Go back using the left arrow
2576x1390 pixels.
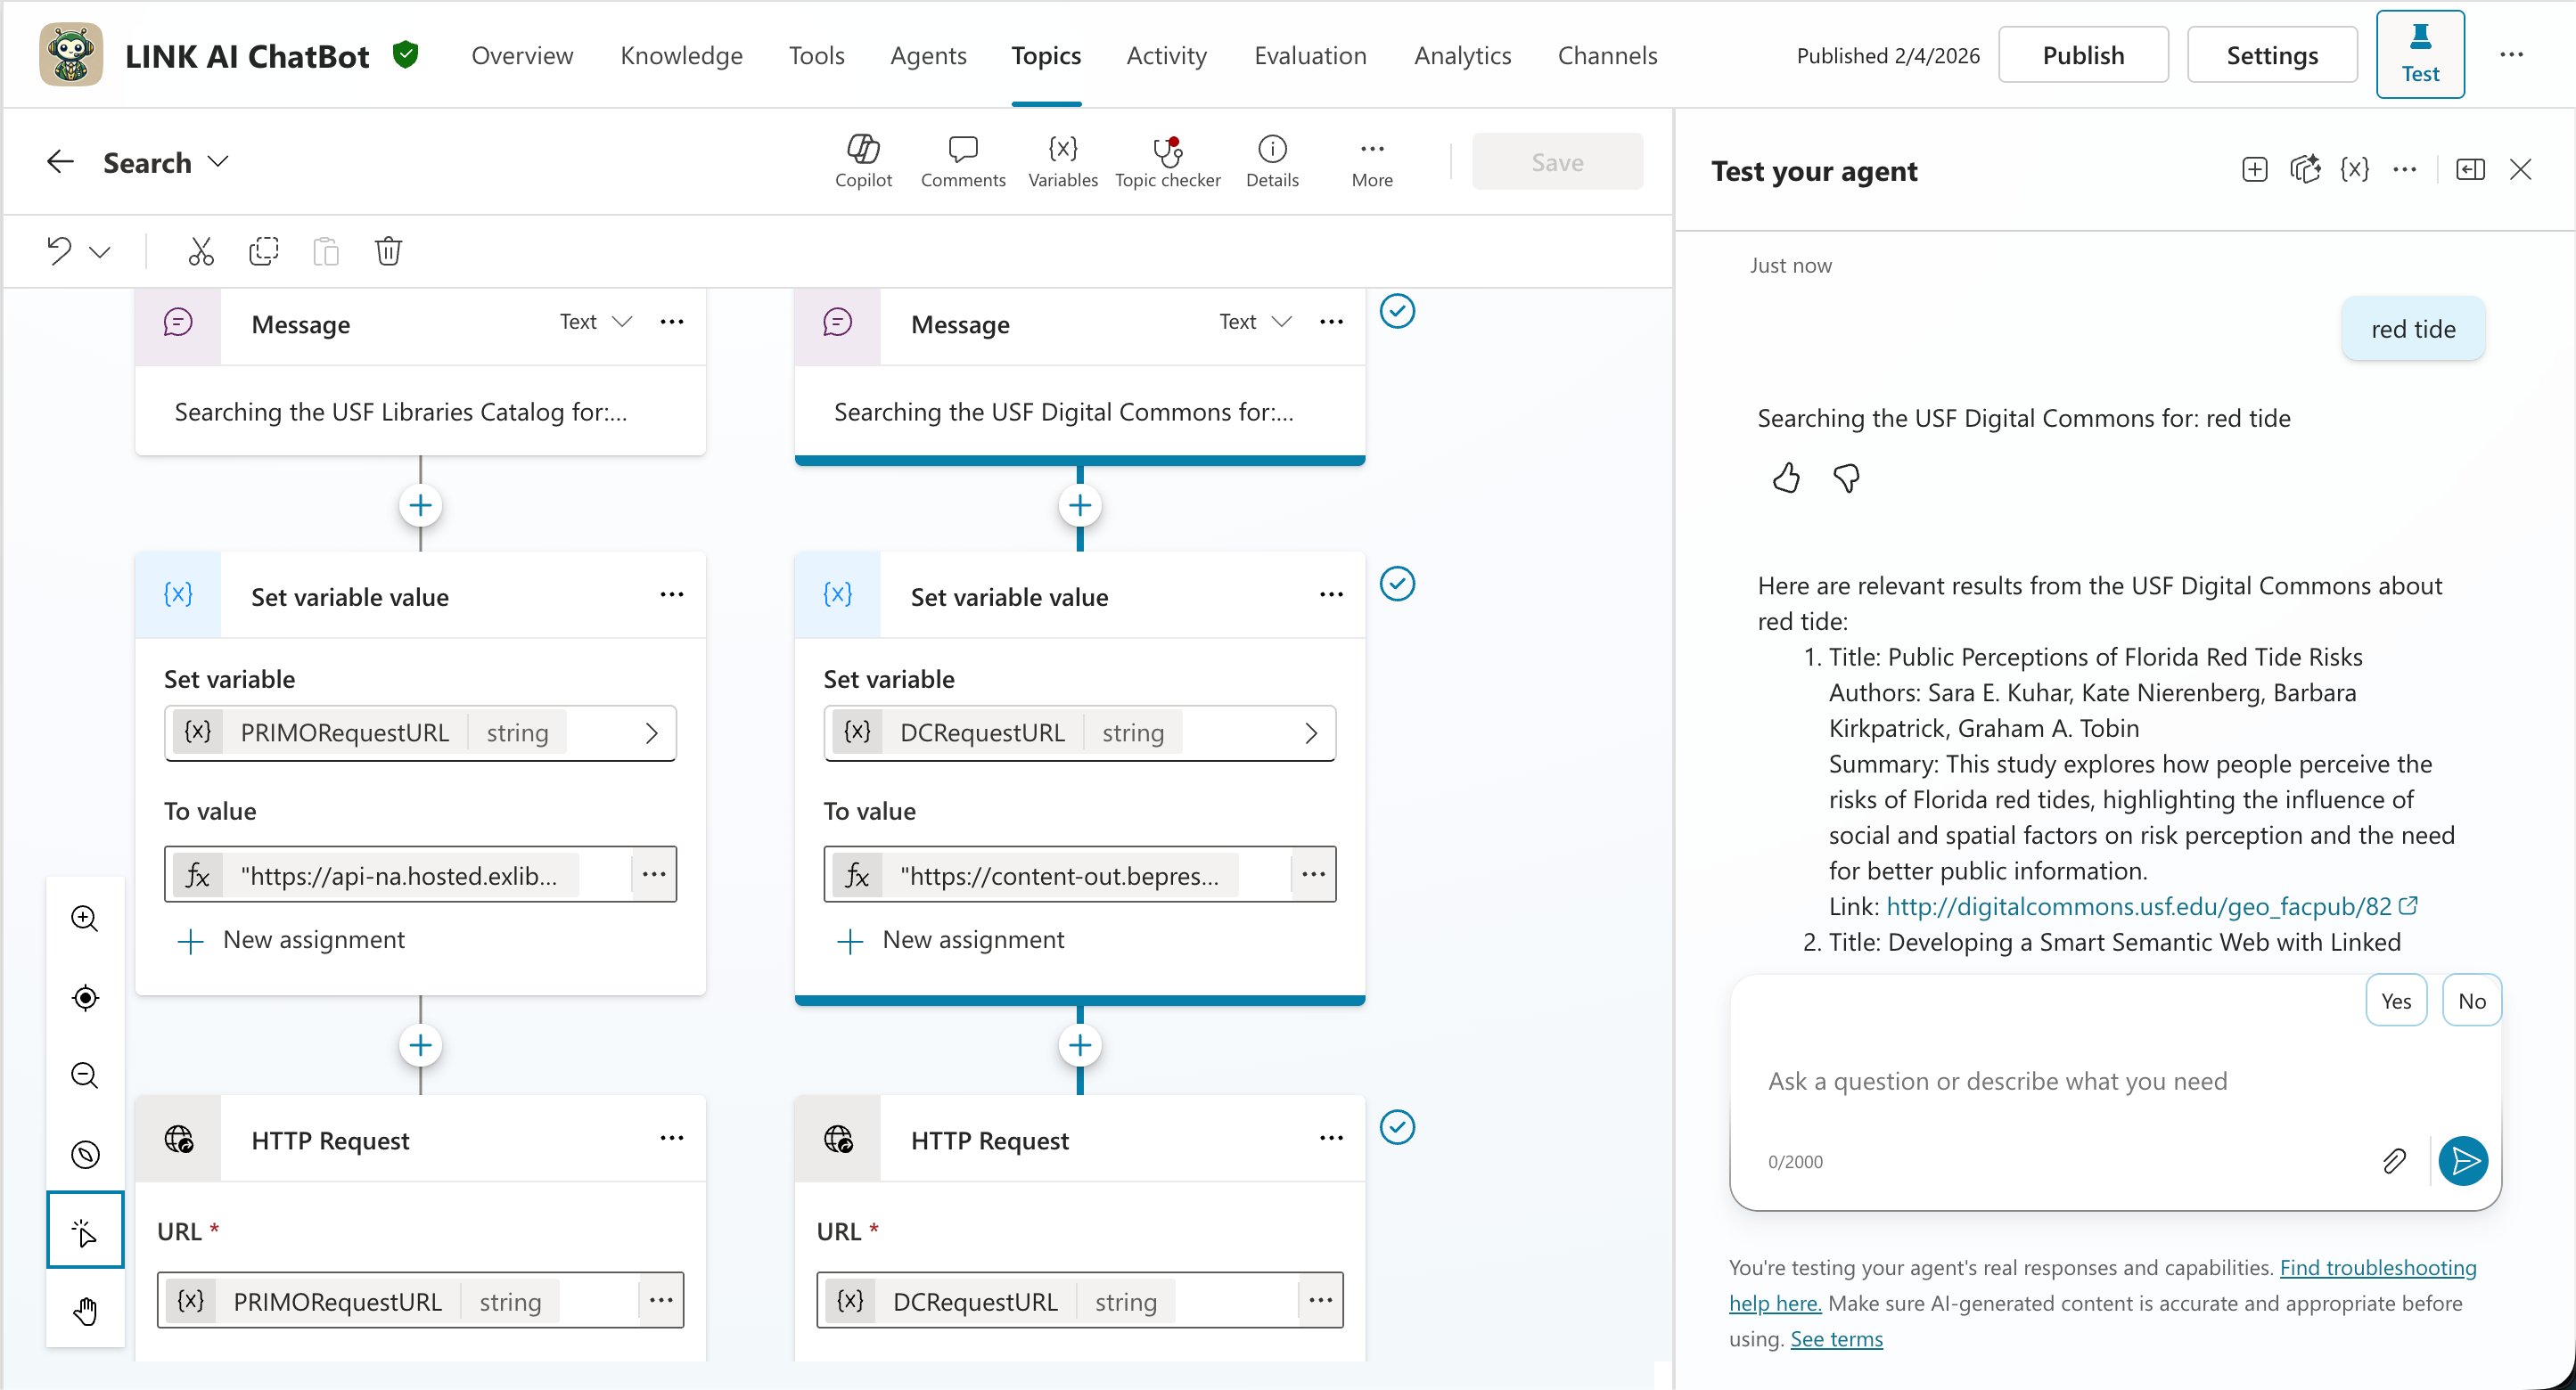coord(61,162)
